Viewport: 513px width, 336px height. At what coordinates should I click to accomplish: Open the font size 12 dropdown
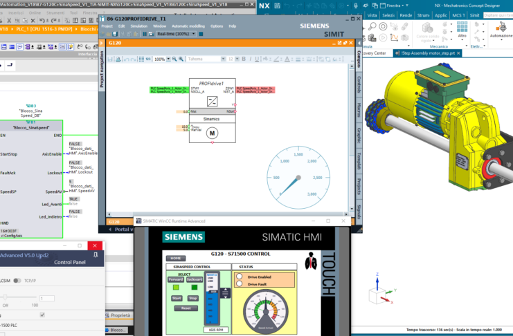point(237,59)
